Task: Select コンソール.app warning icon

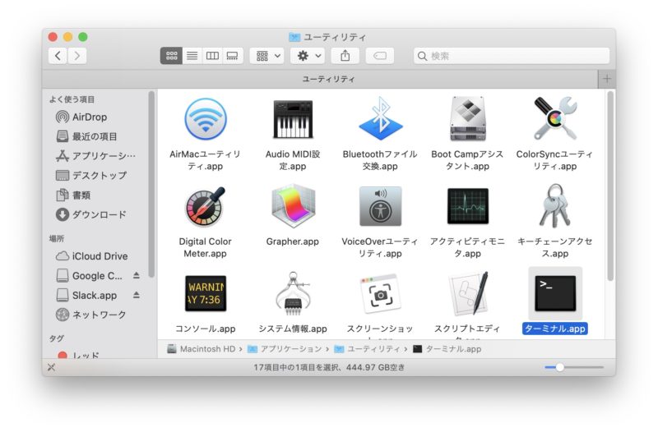Action: tap(205, 293)
